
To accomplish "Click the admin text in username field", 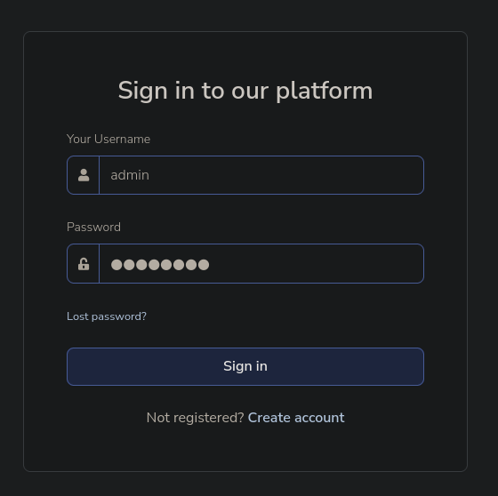I will (130, 175).
